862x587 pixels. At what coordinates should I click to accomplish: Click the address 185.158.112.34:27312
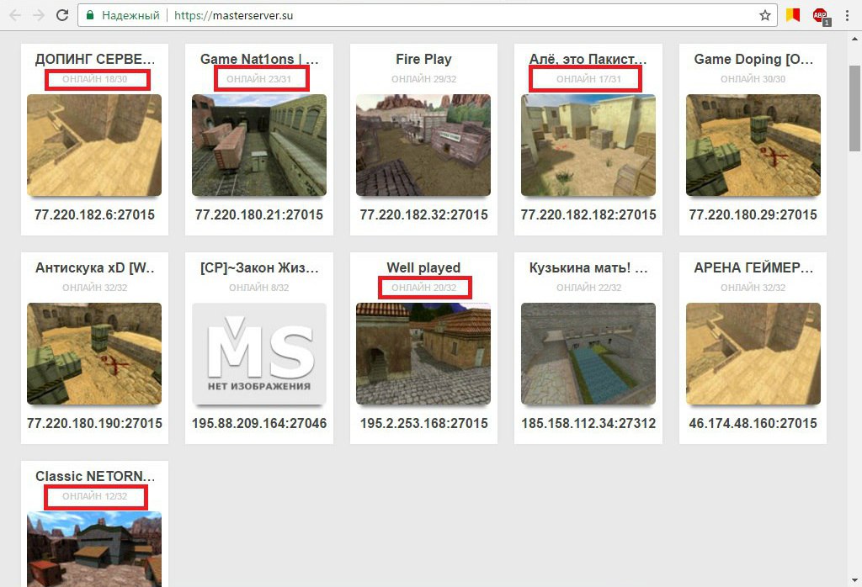click(588, 423)
